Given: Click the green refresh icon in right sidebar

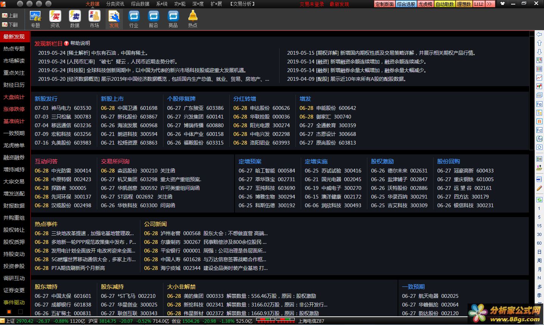Looking at the screenshot, I should coord(539,199).
